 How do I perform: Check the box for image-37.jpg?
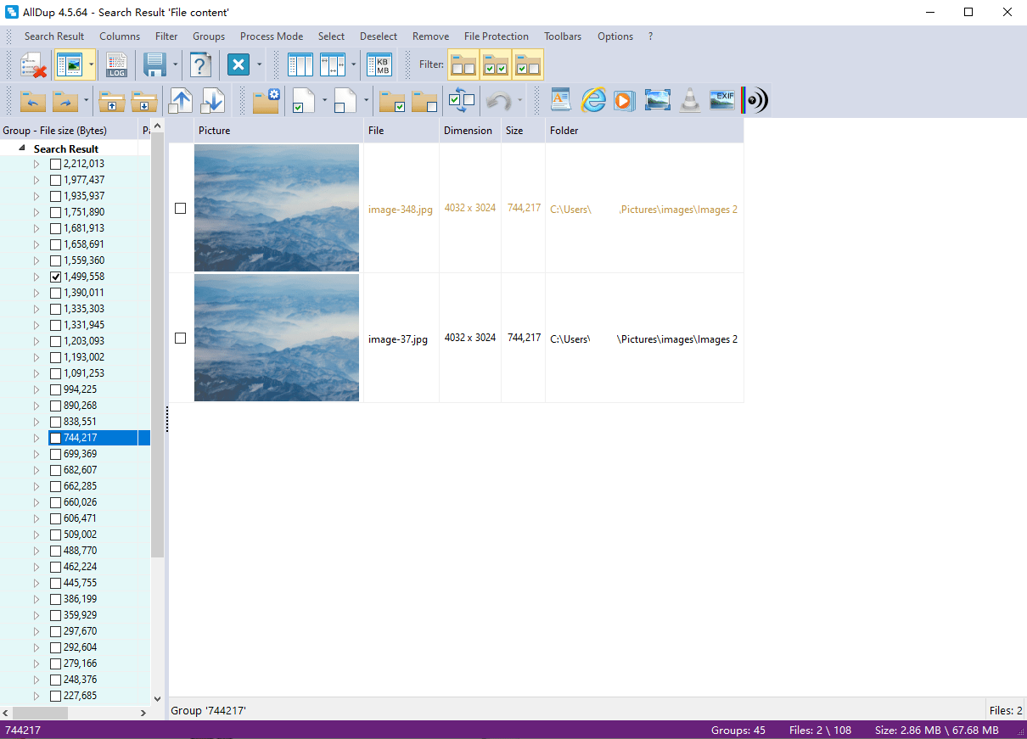(180, 338)
